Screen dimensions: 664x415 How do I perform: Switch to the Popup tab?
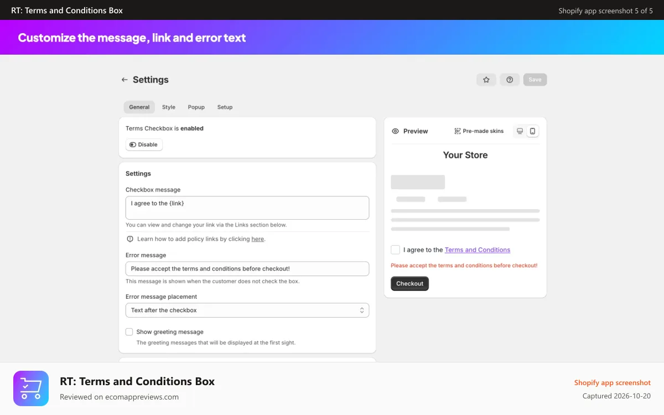tap(196, 107)
